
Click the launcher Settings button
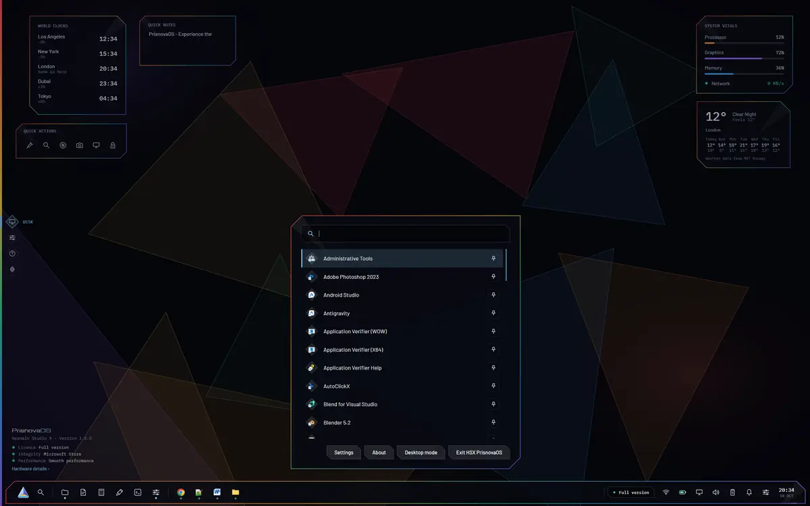[x=344, y=453]
